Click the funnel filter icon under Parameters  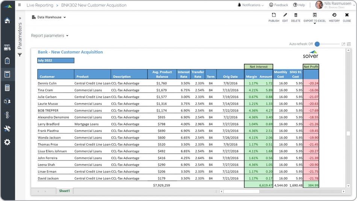tap(20, 55)
